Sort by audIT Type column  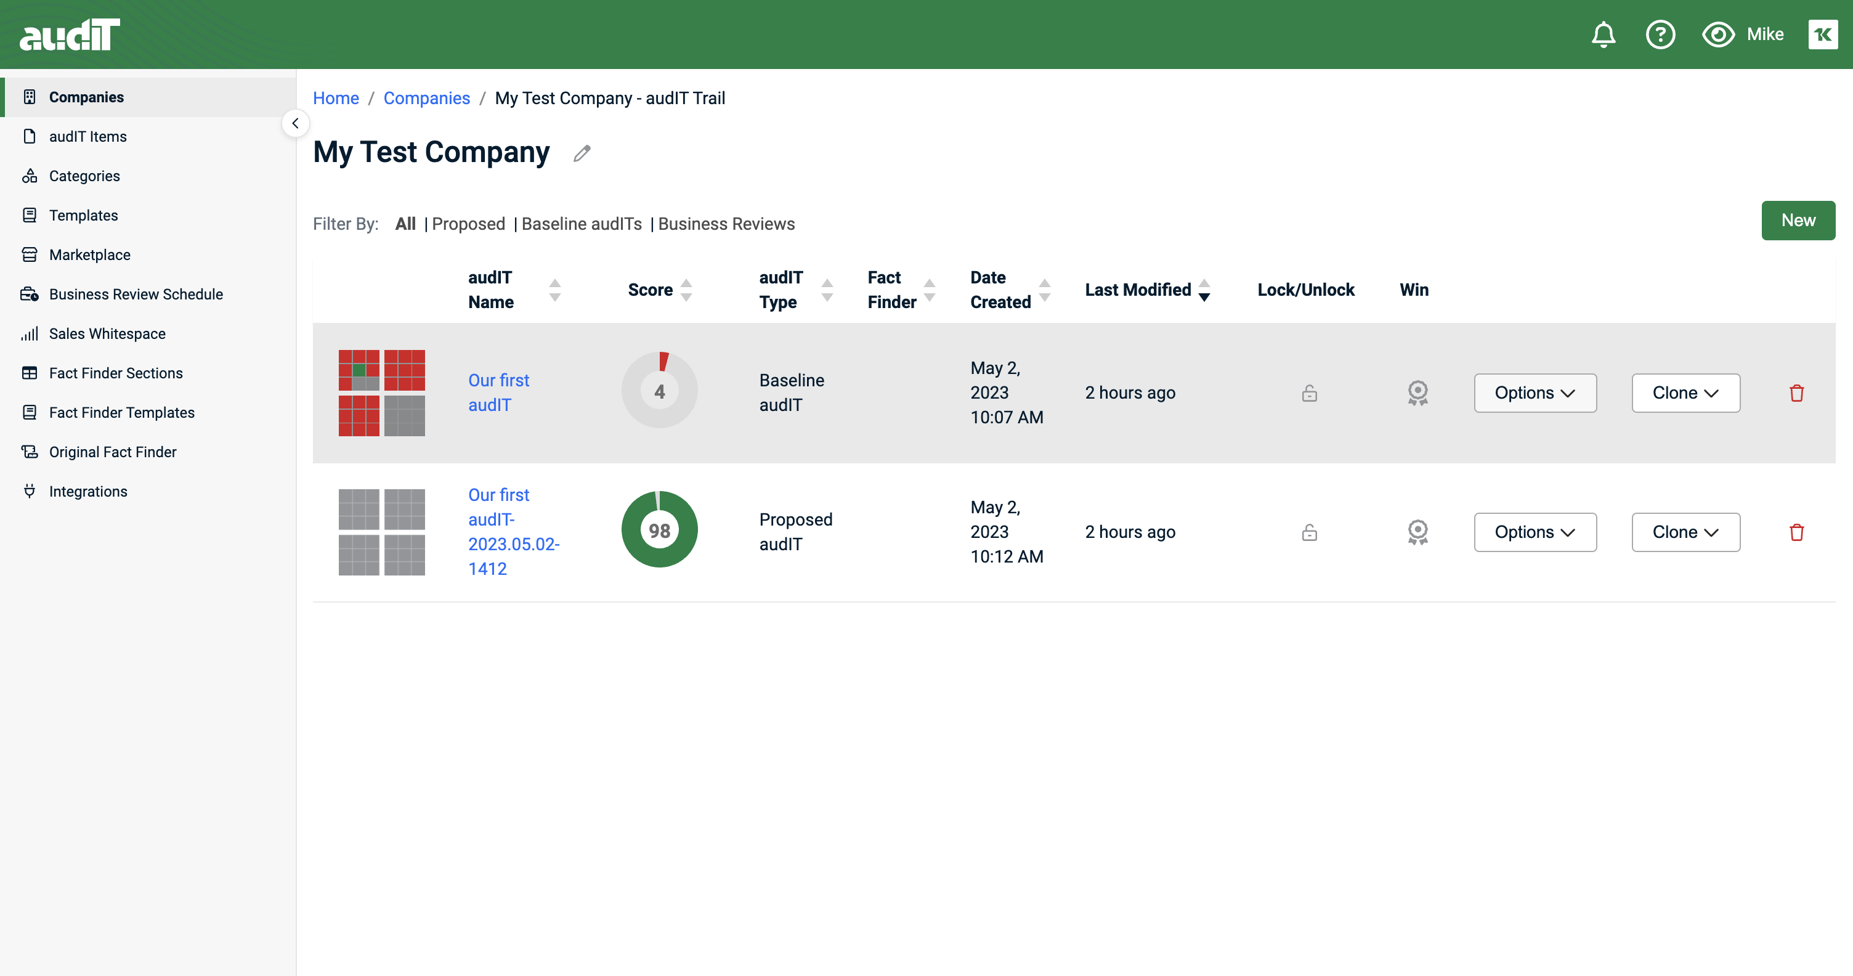coord(827,290)
